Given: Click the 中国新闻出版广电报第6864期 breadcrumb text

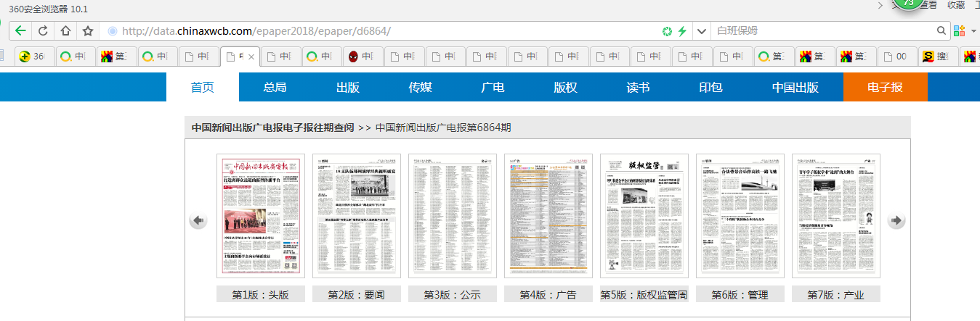Looking at the screenshot, I should click(443, 128).
